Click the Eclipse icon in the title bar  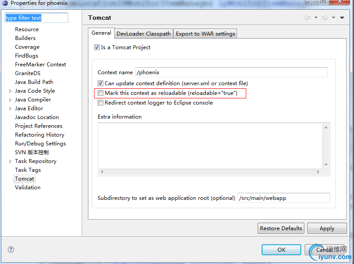[x=5, y=3]
